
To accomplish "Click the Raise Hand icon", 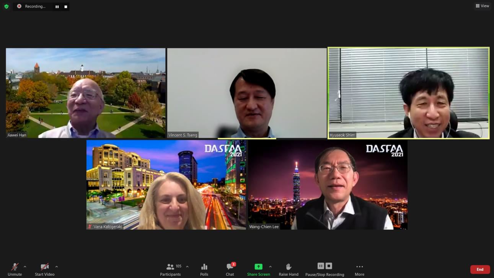I will [289, 269].
